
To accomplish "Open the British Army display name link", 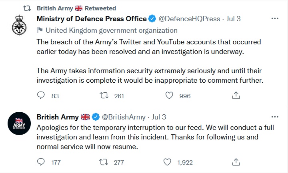I will [58, 117].
